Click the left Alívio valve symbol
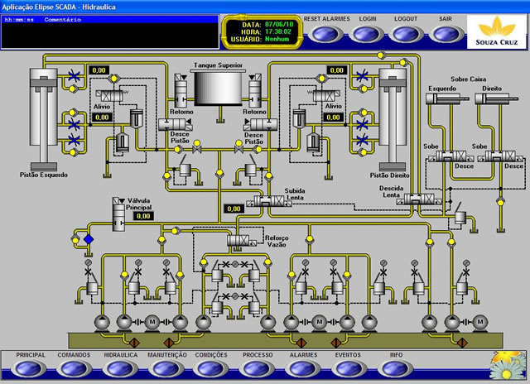This screenshot has width=530, height=384. pyautogui.click(x=112, y=95)
